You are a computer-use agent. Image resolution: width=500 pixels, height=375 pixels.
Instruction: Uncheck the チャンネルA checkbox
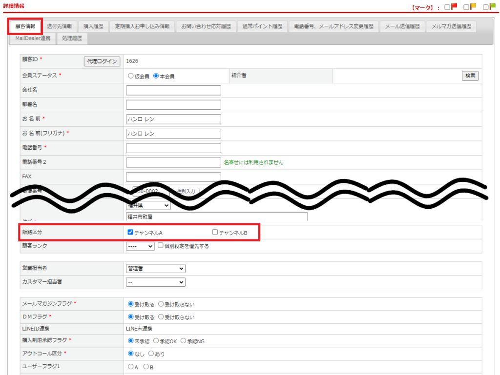tap(130, 233)
